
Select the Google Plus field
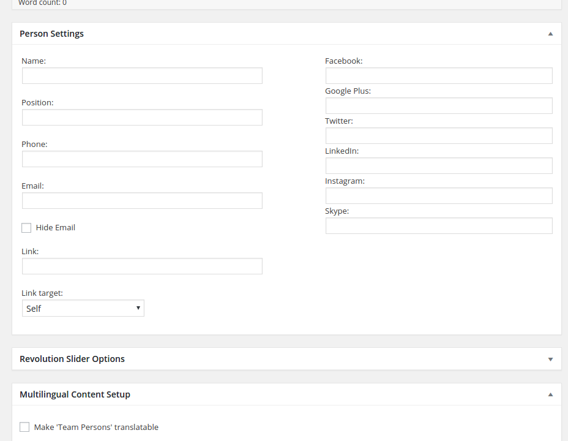click(x=439, y=106)
